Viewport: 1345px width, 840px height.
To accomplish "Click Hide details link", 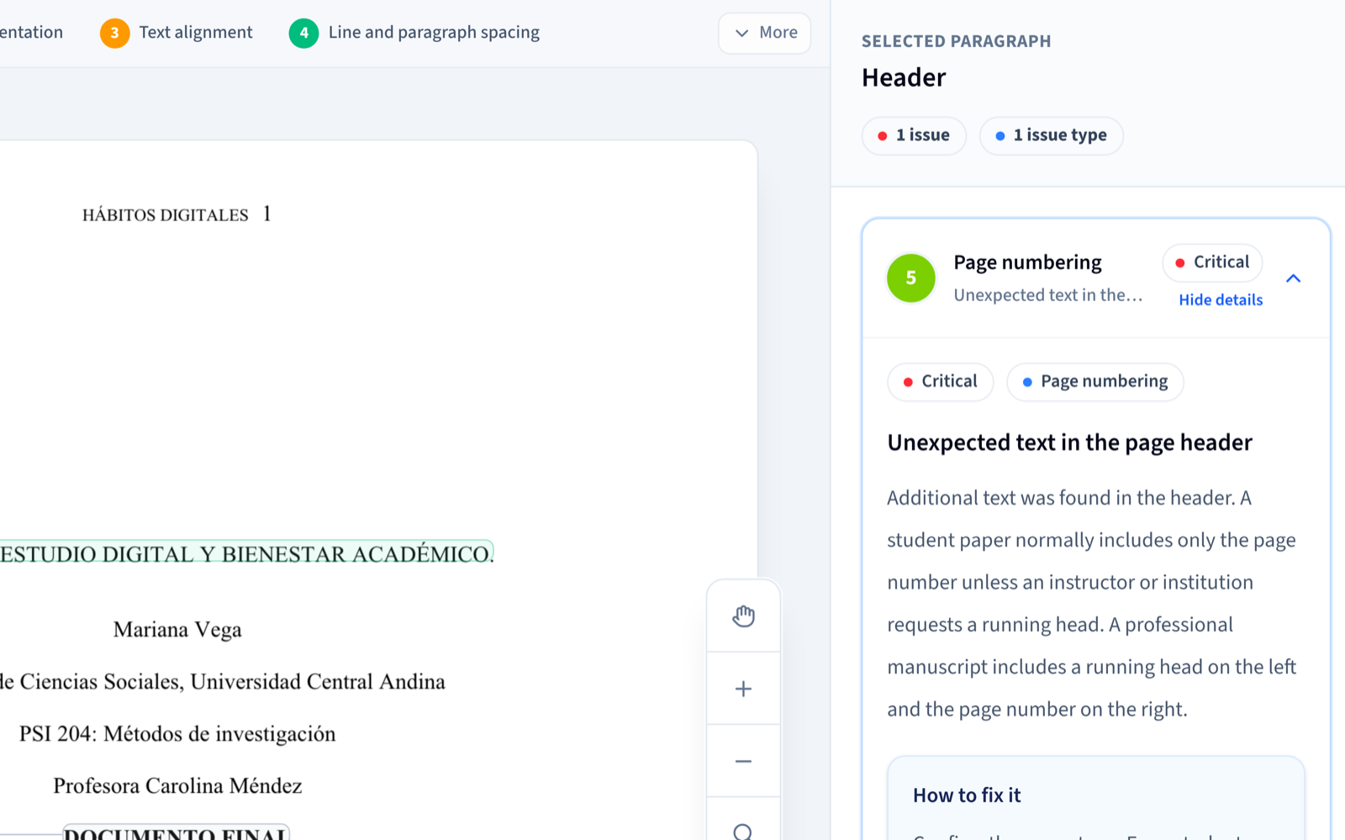I will click(x=1221, y=300).
